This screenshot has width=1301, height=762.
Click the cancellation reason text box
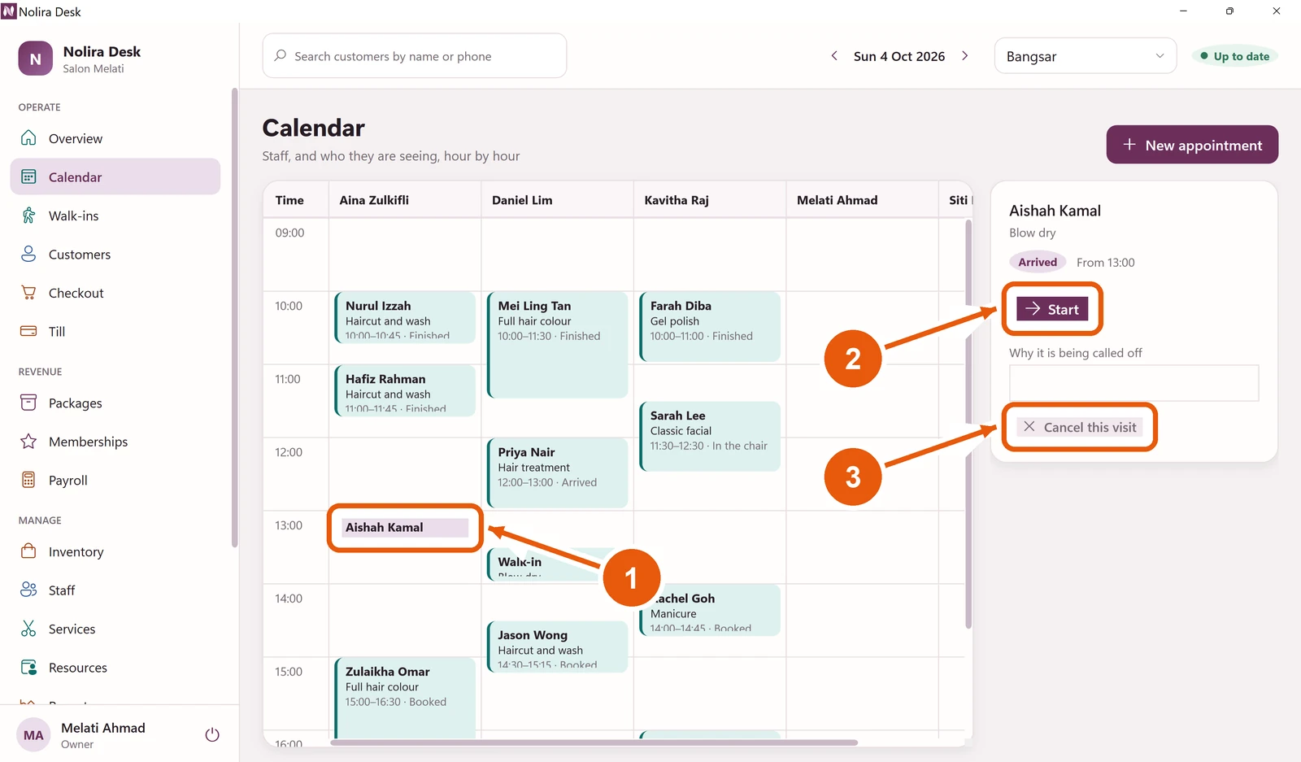[1134, 383]
